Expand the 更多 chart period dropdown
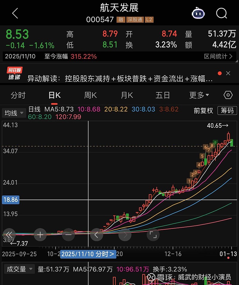This screenshot has height=285, width=239. 199,95
